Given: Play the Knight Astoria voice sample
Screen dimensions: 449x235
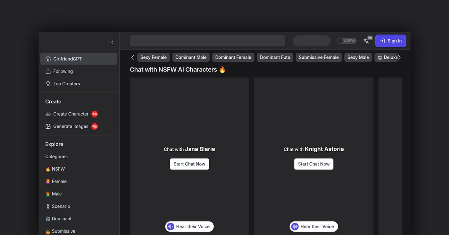Looking at the screenshot, I should click(x=314, y=226).
